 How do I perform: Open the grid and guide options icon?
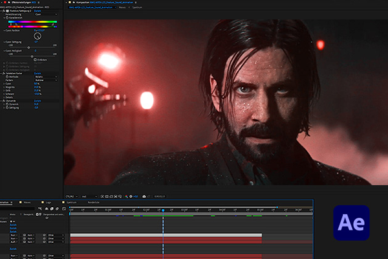pyautogui.click(x=120, y=196)
